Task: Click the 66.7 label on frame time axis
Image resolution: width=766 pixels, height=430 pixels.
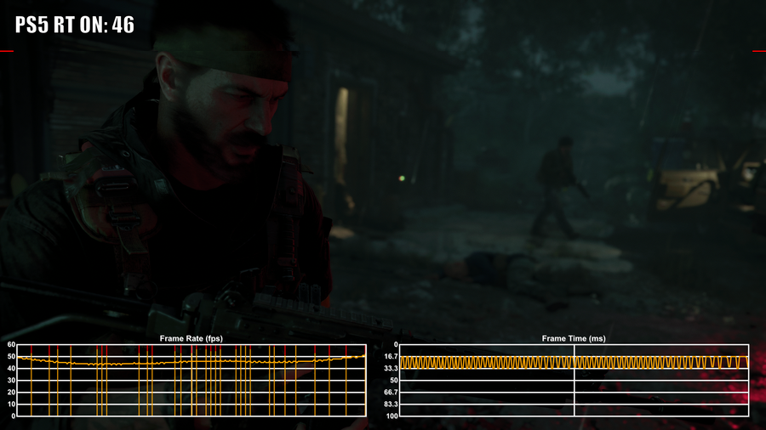Action: 389,392
